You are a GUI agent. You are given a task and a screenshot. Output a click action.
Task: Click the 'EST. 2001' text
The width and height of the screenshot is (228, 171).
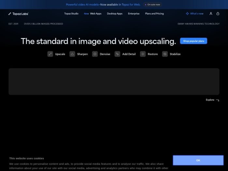[13, 24]
